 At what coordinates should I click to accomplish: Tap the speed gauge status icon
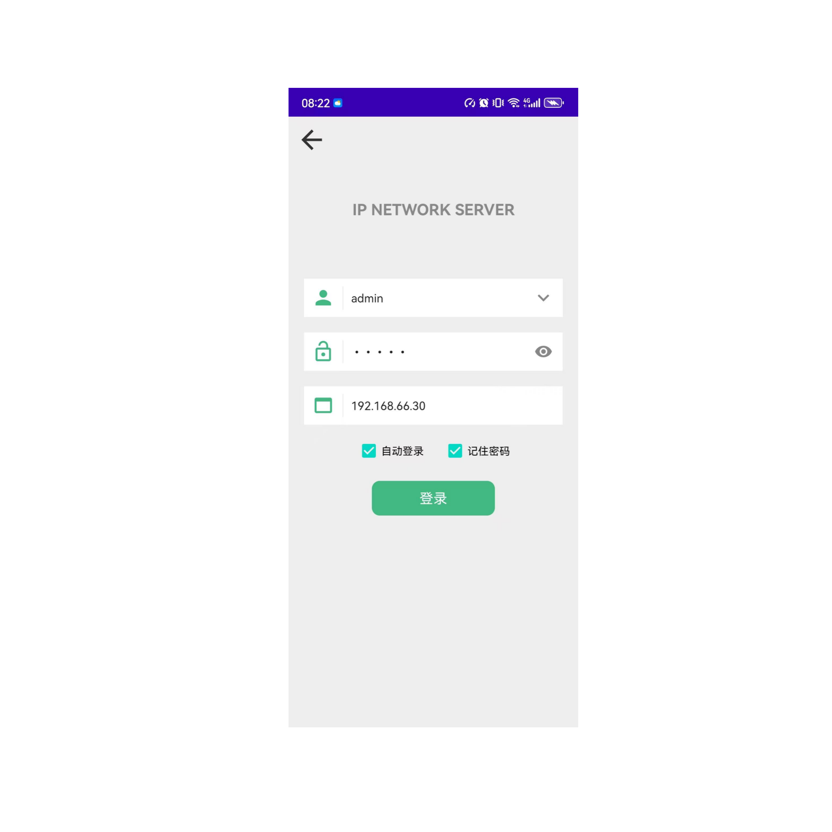(469, 103)
